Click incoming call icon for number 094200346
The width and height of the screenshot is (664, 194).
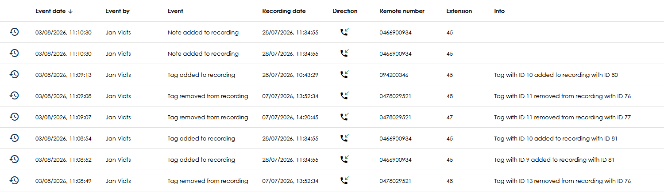(344, 74)
